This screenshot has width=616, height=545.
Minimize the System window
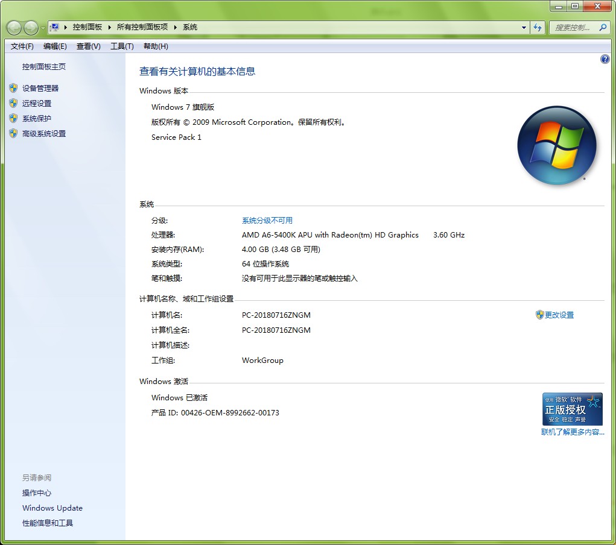[559, 6]
